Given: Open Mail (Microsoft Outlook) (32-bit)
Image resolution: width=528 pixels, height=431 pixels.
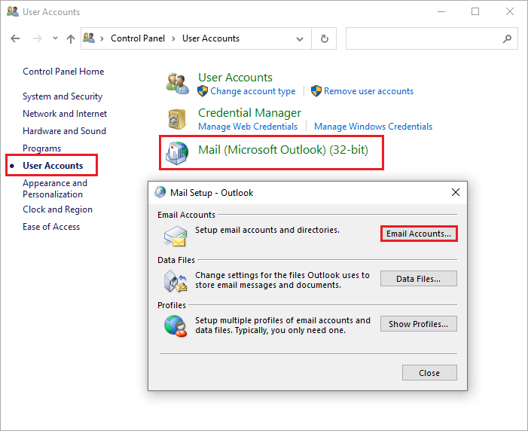Looking at the screenshot, I should (283, 150).
